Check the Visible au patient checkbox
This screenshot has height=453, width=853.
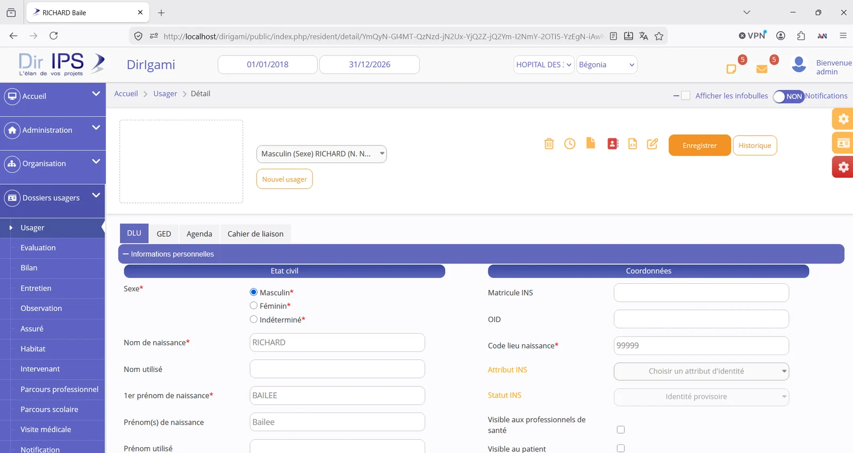click(621, 448)
